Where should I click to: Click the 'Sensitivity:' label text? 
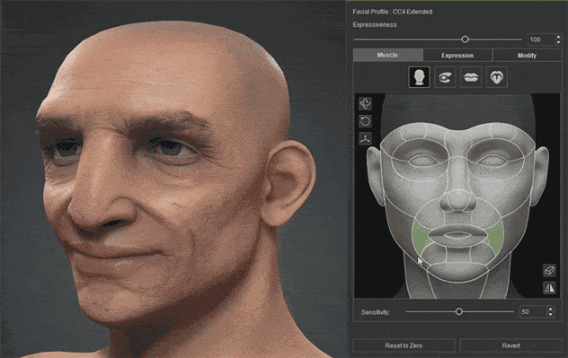pos(376,311)
